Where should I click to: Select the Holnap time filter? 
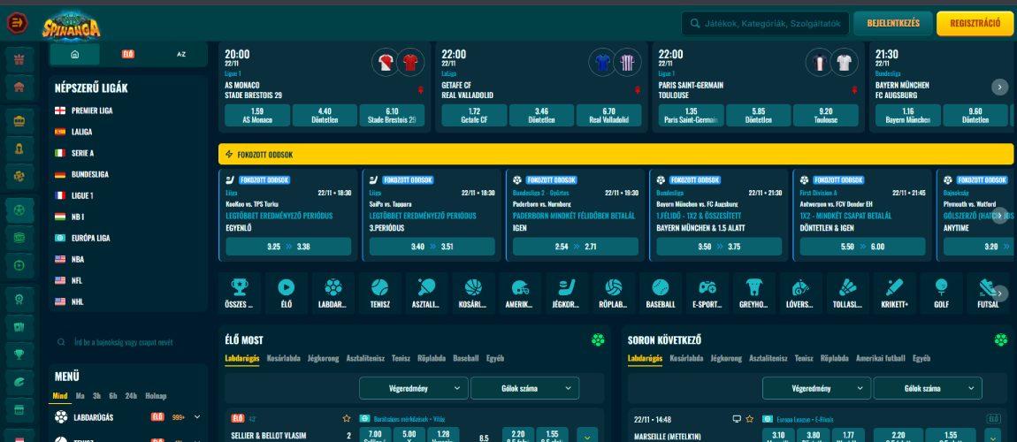point(156,396)
